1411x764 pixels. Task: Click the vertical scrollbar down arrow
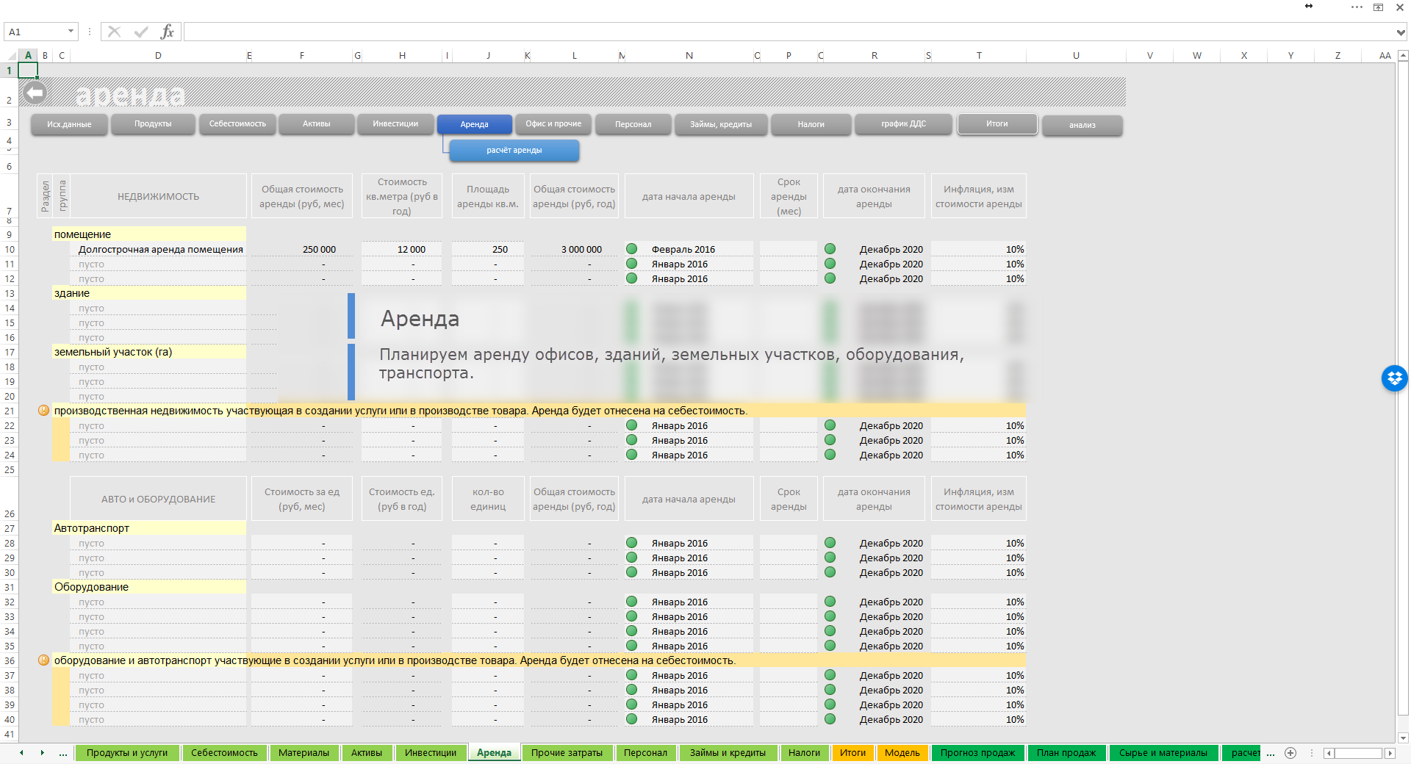pyautogui.click(x=1403, y=738)
